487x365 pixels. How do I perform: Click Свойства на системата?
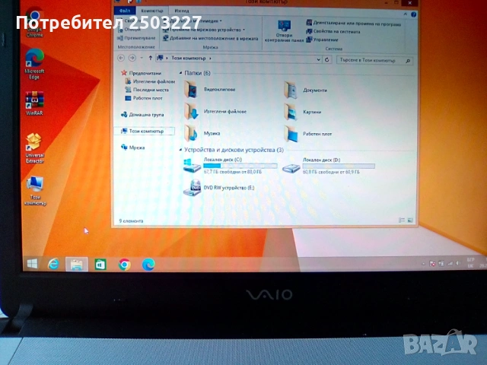(333, 31)
